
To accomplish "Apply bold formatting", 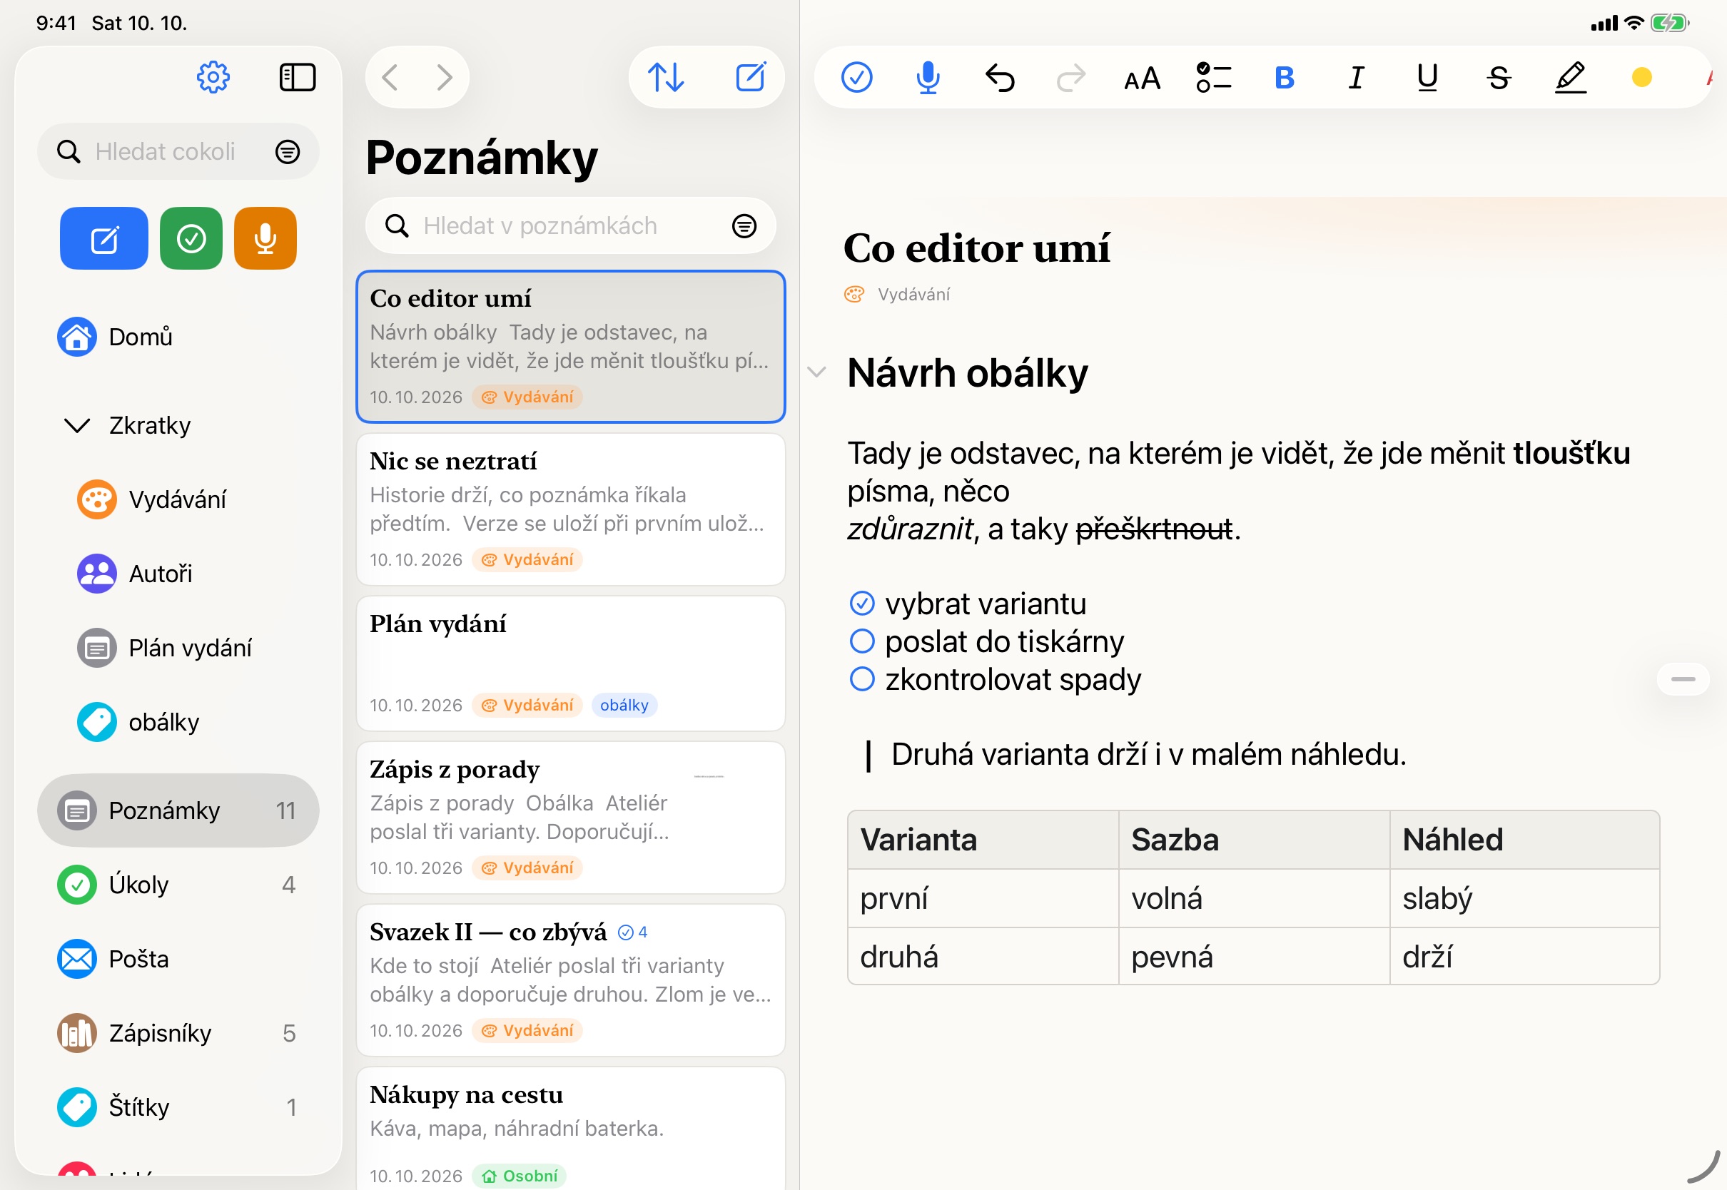I will click(1284, 77).
